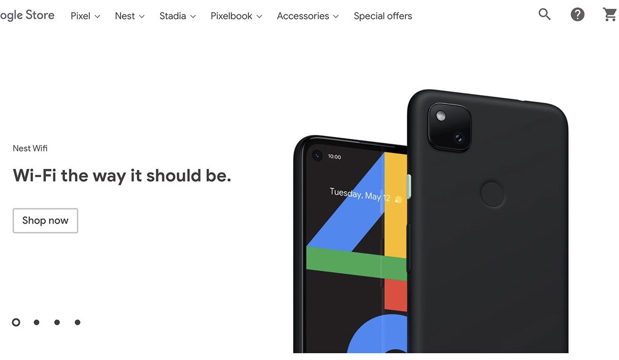Click the Google Store logo
This screenshot has width=619, height=360.
pyautogui.click(x=27, y=15)
